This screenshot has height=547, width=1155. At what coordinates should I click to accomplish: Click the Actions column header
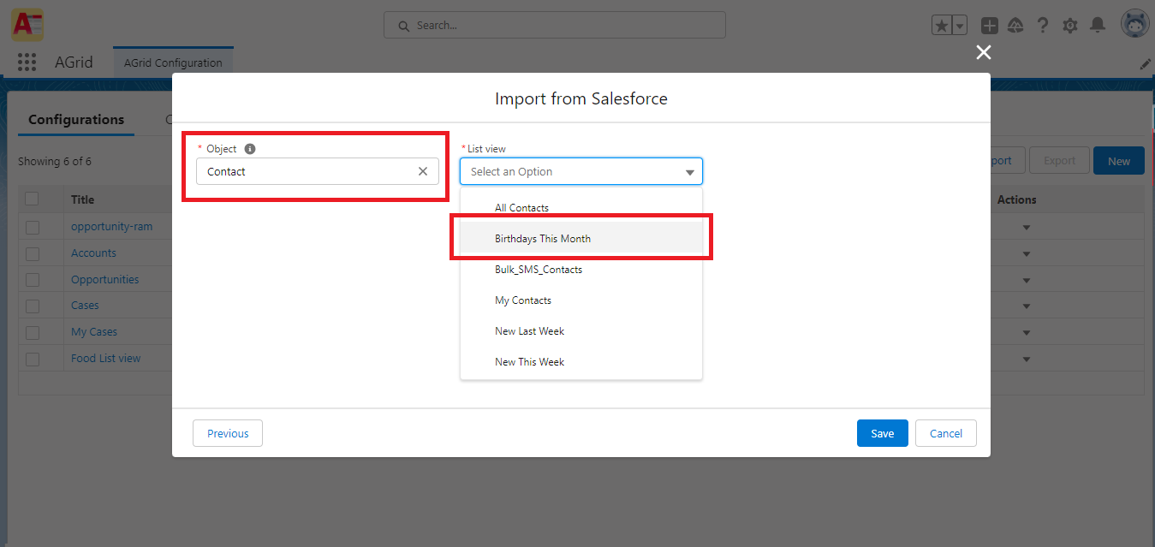click(x=1016, y=199)
